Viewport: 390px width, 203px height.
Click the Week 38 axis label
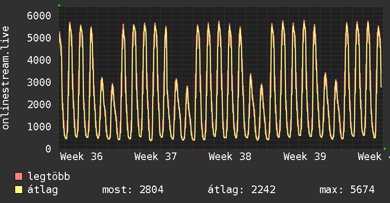point(230,157)
